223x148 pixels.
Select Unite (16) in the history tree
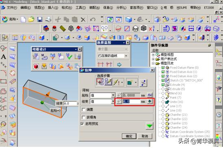[177, 102]
